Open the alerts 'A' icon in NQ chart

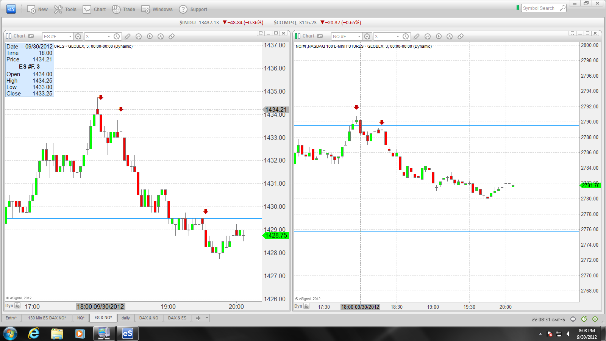450,36
